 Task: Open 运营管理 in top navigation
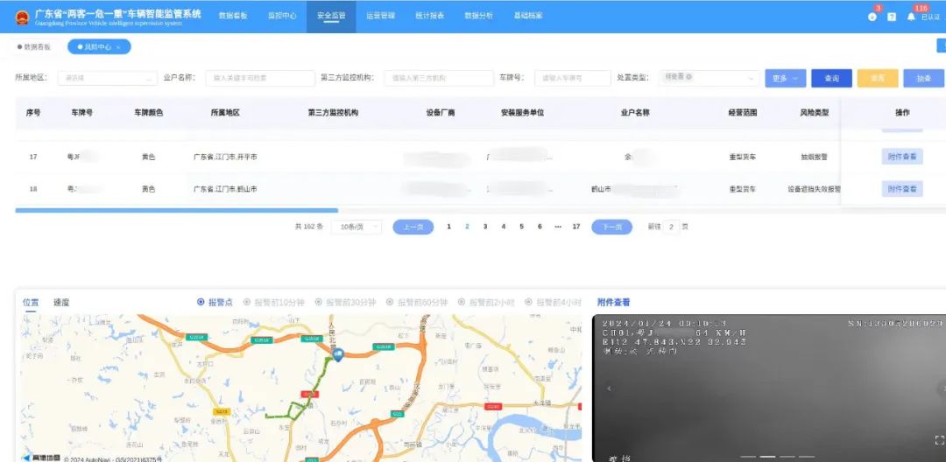[380, 17]
